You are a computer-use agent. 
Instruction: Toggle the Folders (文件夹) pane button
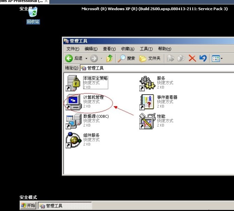[x=150, y=59]
